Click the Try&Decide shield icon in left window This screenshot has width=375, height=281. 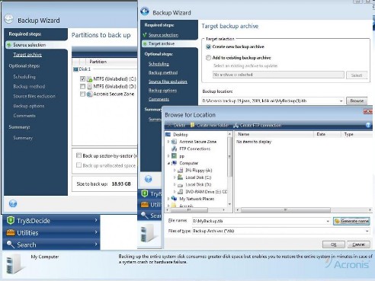pos(11,220)
